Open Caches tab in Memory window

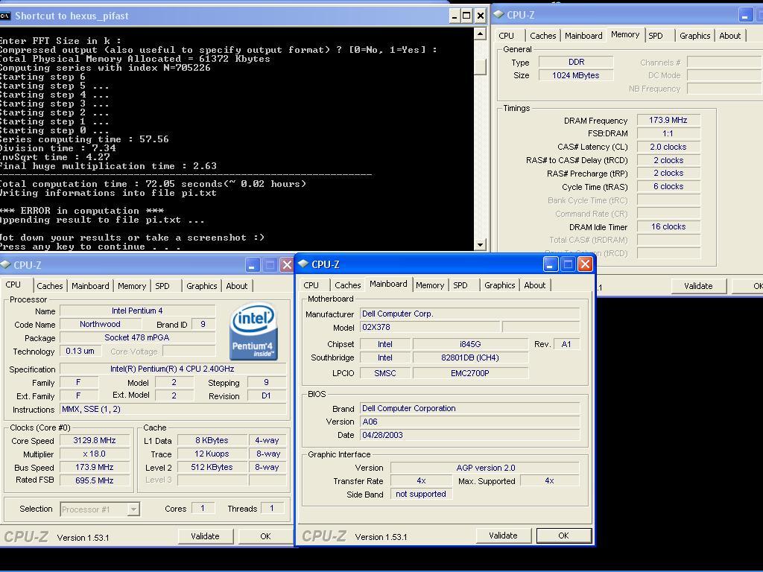tap(542, 36)
